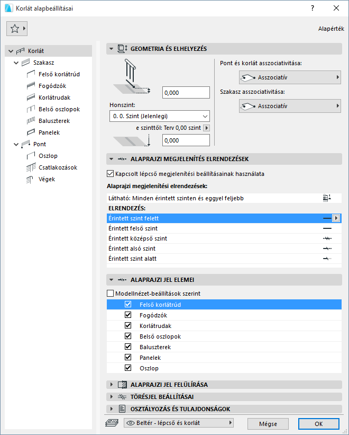Screen dimensions: 349x435
Task: Open Fogódzók tree item
Action: pyautogui.click(x=52, y=86)
